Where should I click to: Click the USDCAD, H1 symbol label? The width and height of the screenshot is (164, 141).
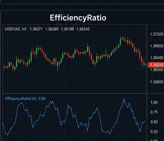pos(16,29)
